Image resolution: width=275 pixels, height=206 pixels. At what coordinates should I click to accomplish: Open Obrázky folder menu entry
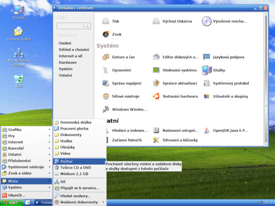click(80, 147)
